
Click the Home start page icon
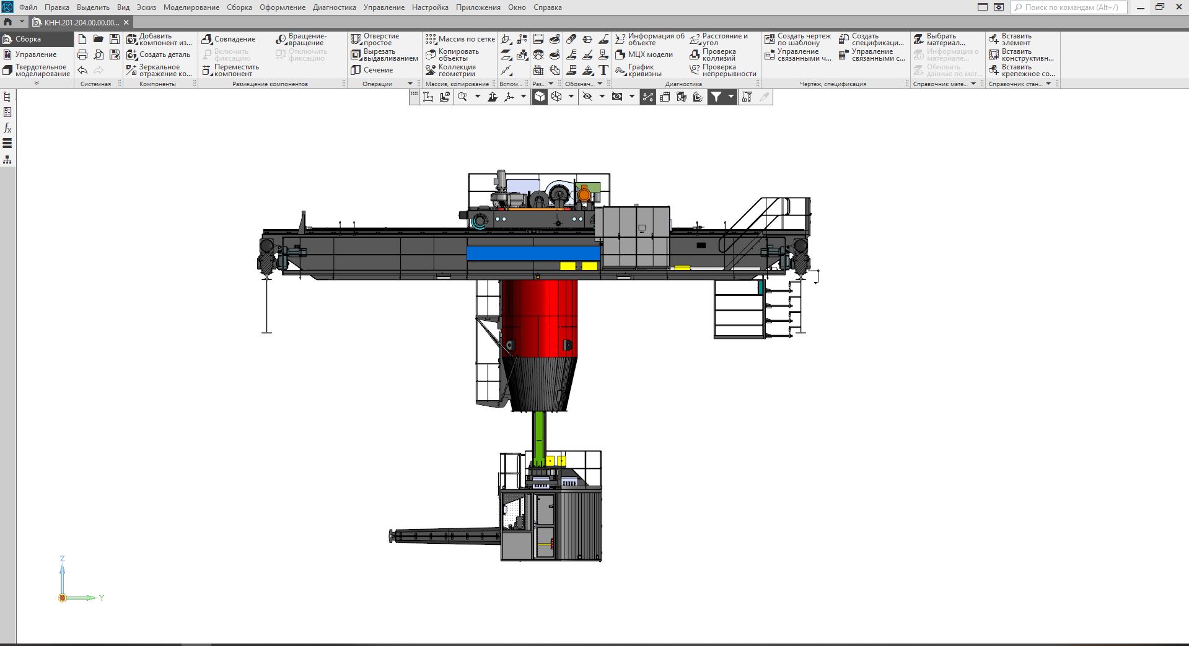(8, 22)
